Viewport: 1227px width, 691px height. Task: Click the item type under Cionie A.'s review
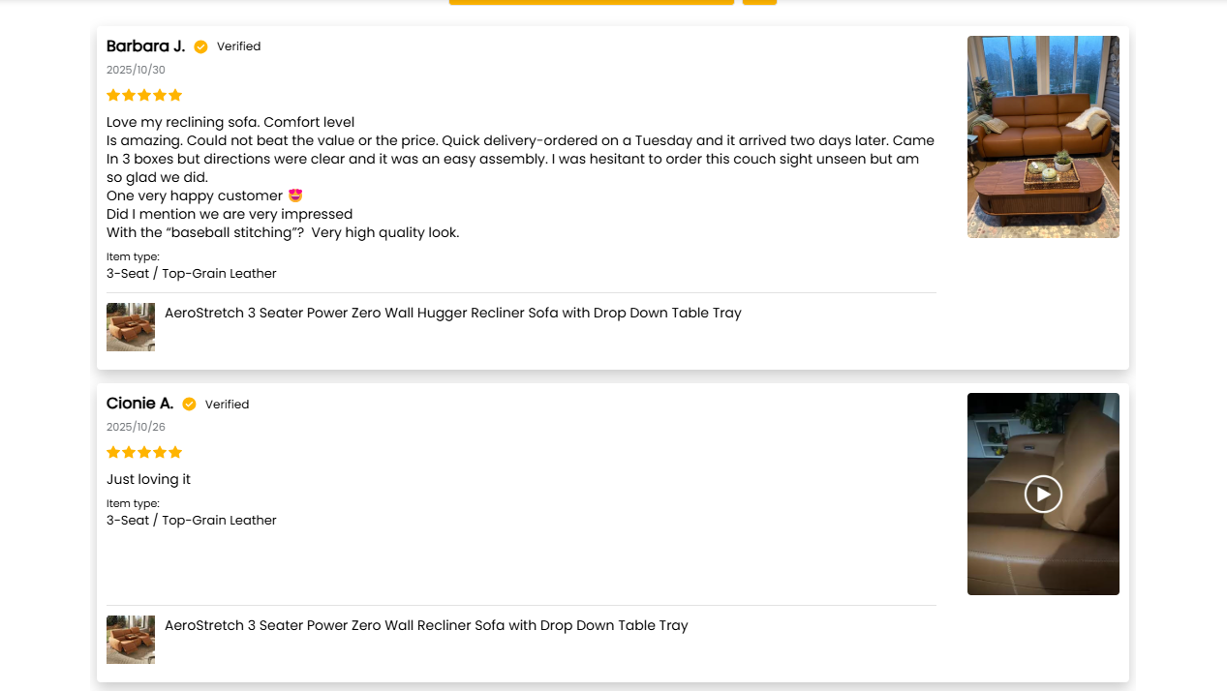point(191,520)
